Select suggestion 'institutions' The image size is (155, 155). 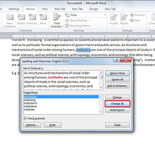(x=61, y=97)
